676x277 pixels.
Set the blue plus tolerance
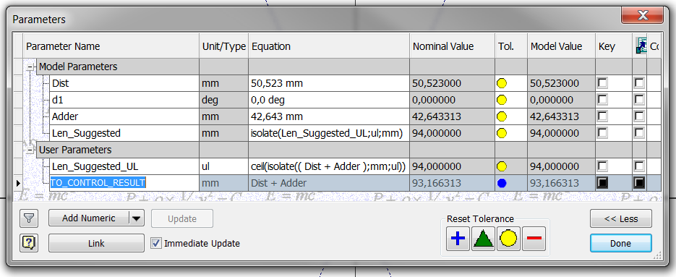[458, 239]
